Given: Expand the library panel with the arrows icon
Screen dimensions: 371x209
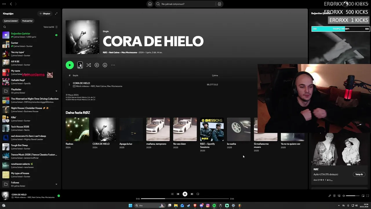Looking at the screenshot, I should [x=56, y=14].
